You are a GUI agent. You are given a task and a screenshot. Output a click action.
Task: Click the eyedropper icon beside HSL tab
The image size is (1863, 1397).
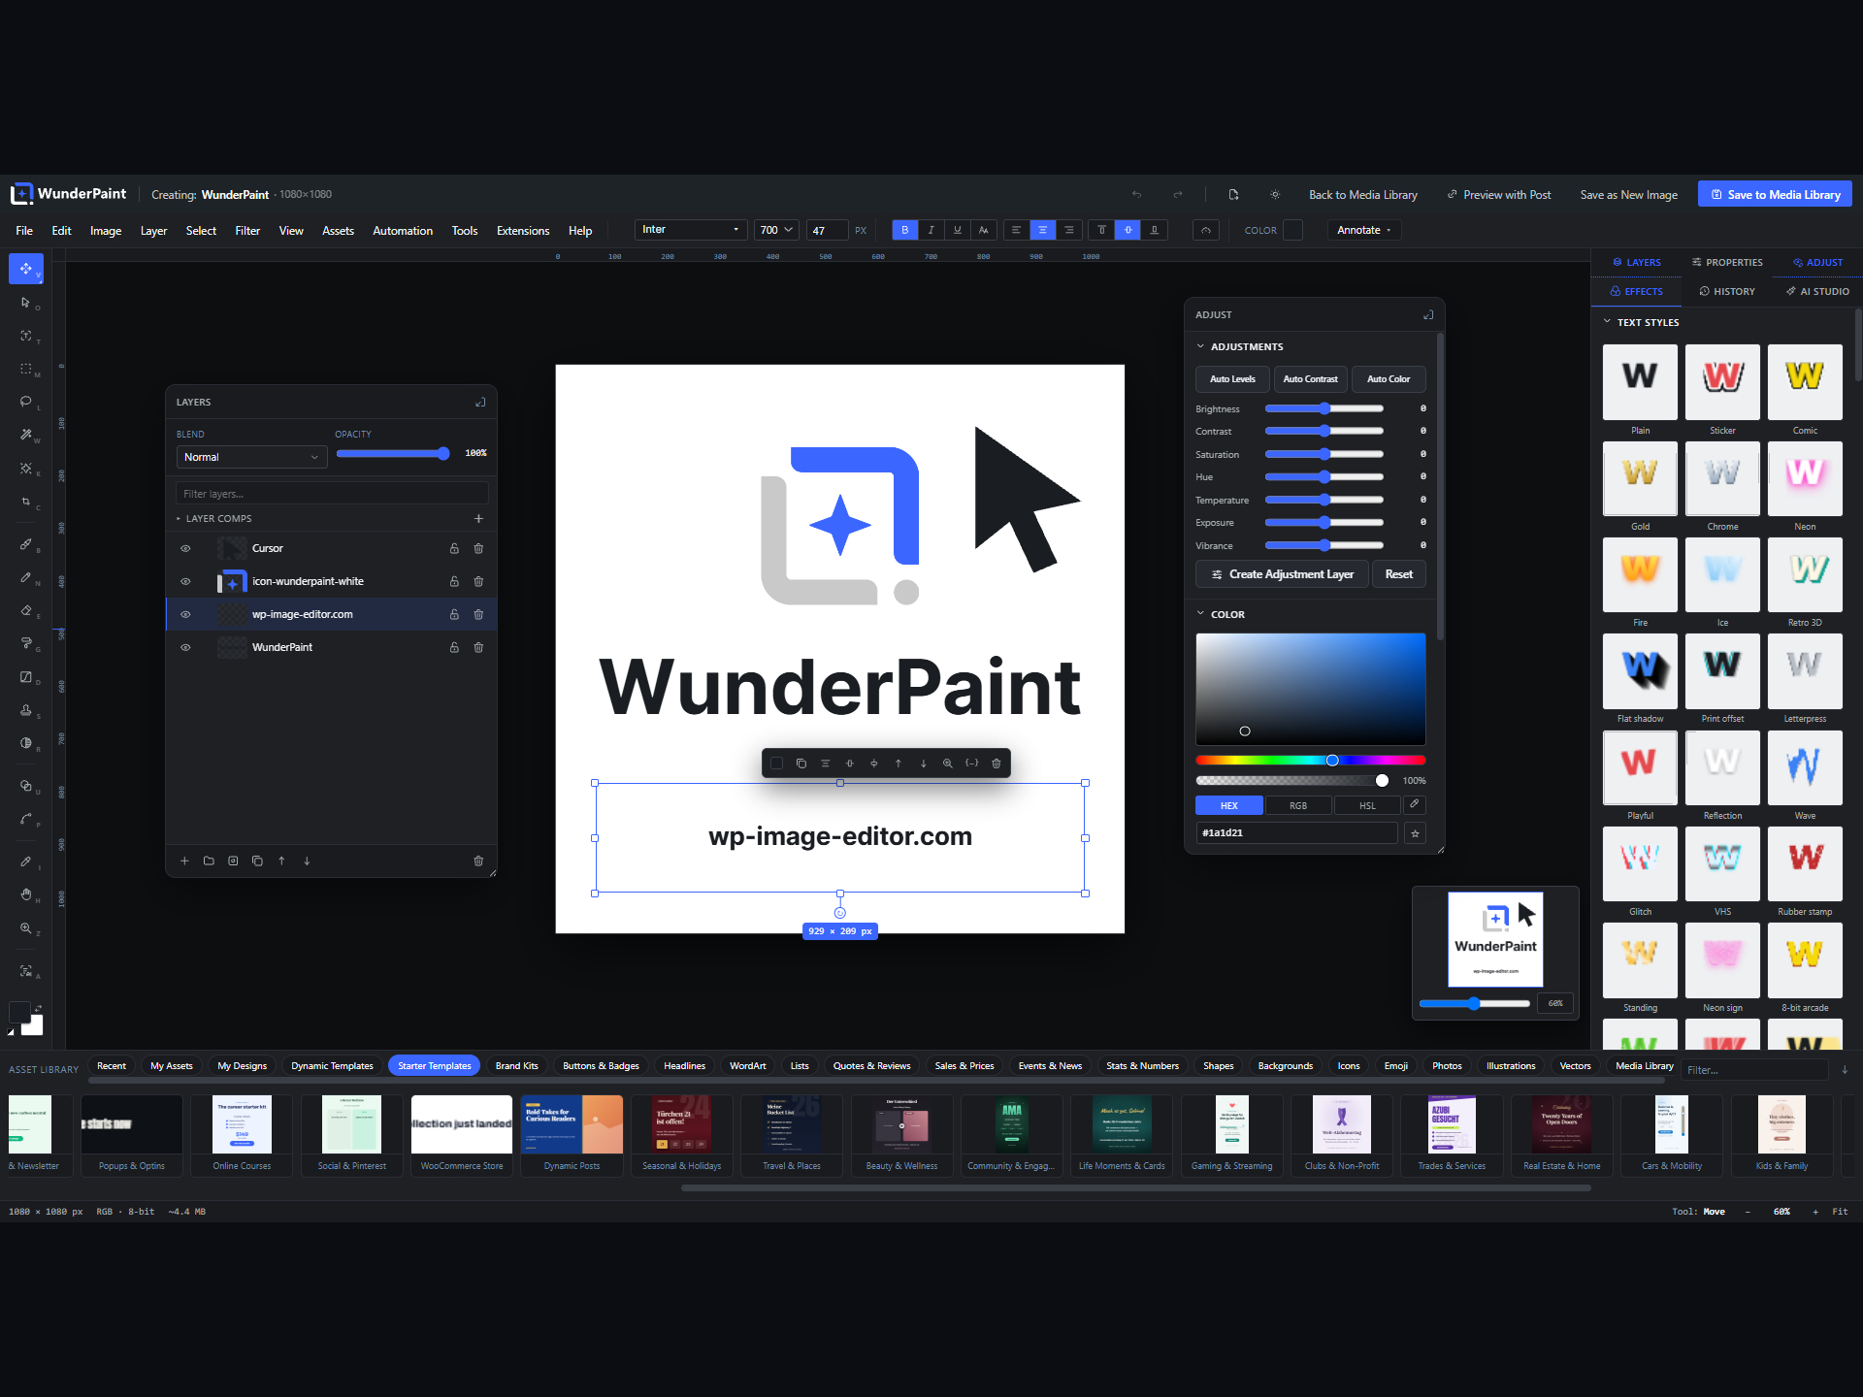(x=1415, y=804)
